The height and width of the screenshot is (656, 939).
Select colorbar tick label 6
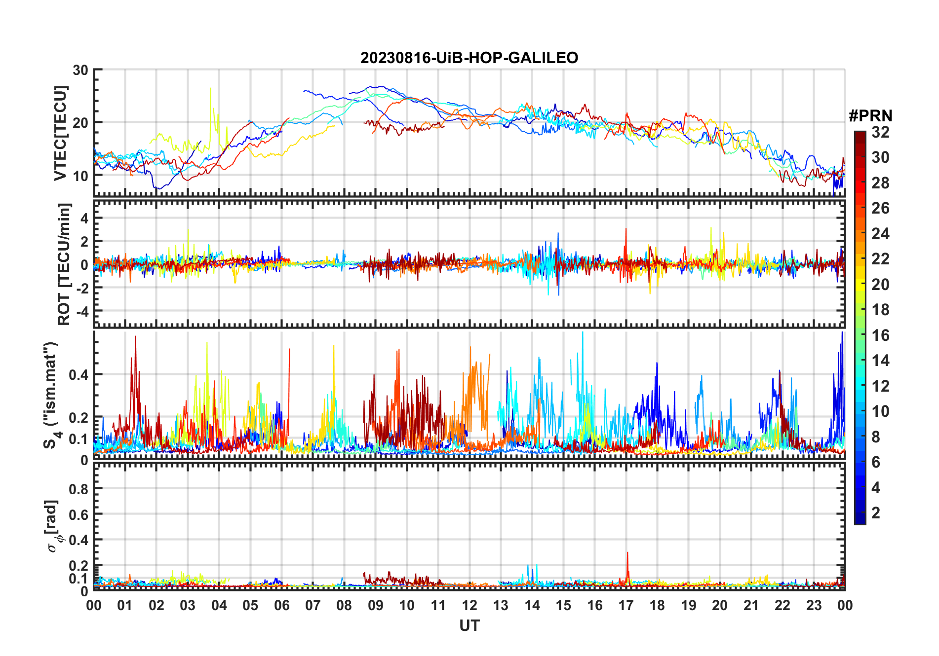coord(876,462)
